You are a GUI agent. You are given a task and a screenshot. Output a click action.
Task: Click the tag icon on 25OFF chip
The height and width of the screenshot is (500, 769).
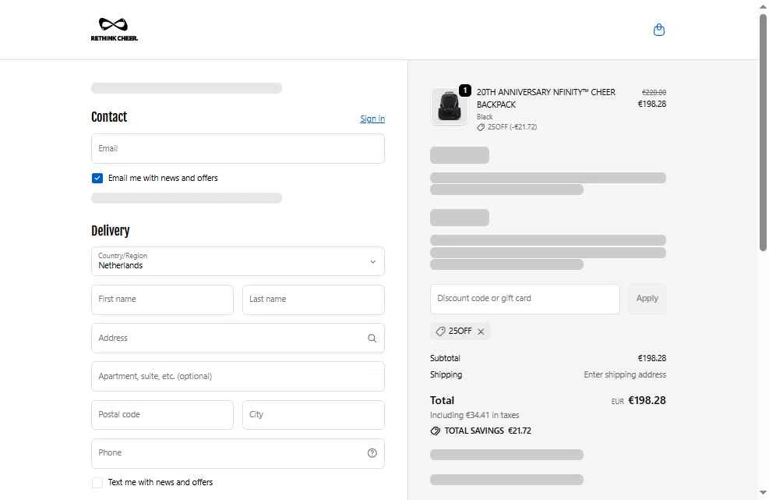[440, 332]
